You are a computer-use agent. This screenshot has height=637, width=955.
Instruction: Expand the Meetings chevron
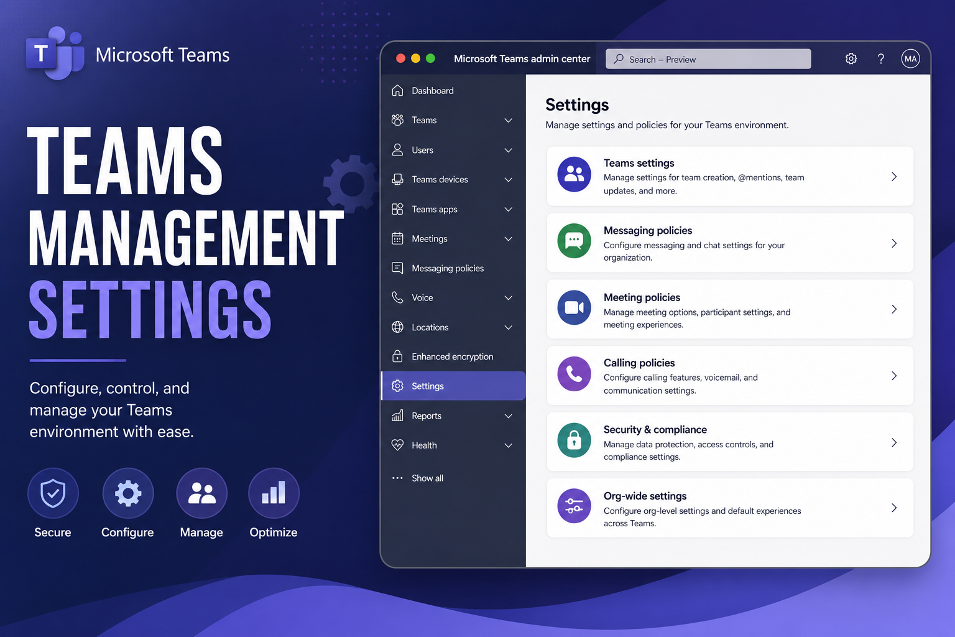click(508, 239)
